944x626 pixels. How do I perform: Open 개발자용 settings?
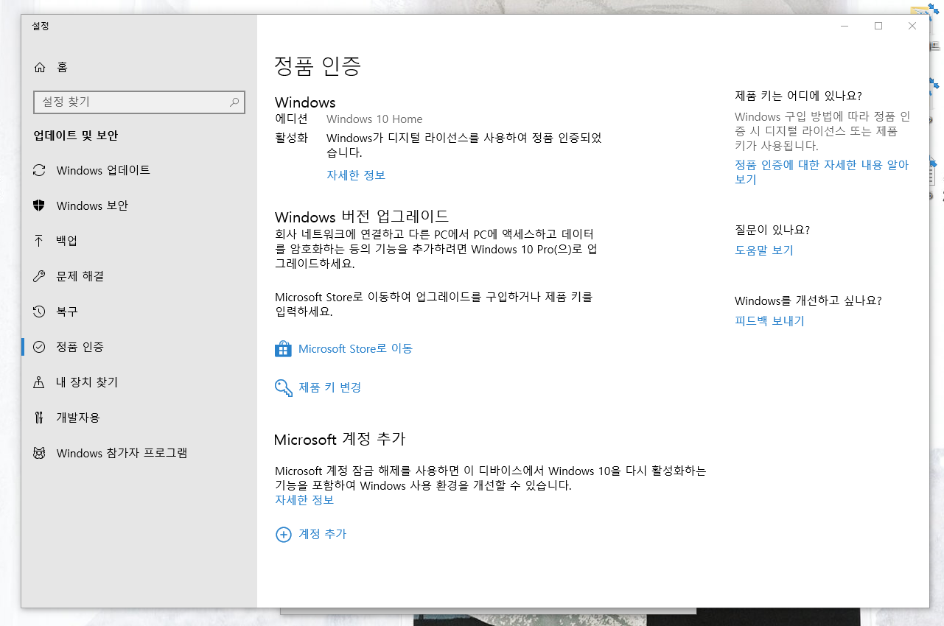(x=139, y=418)
